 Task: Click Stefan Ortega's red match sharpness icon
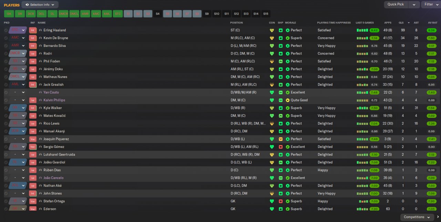[280, 201]
